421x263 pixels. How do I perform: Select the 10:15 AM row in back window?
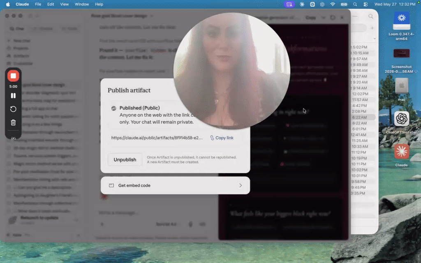(363, 53)
